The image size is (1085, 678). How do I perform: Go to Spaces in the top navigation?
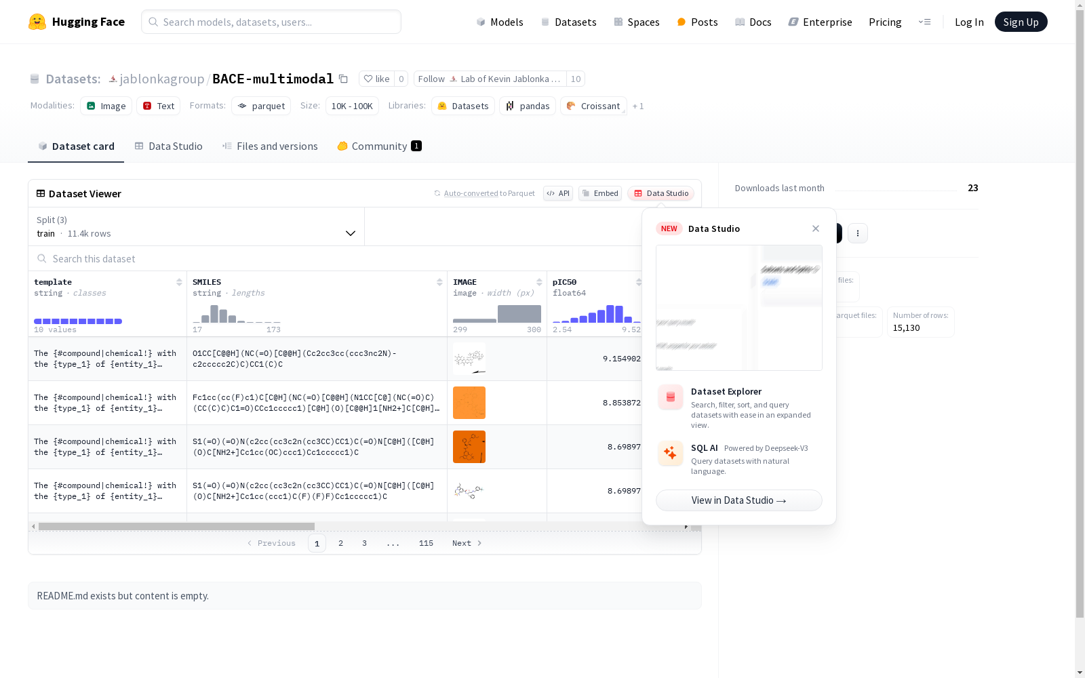coord(637,22)
